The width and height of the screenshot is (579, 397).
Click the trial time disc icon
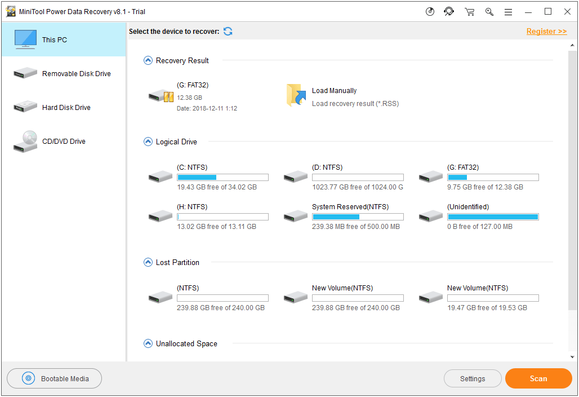click(x=430, y=11)
